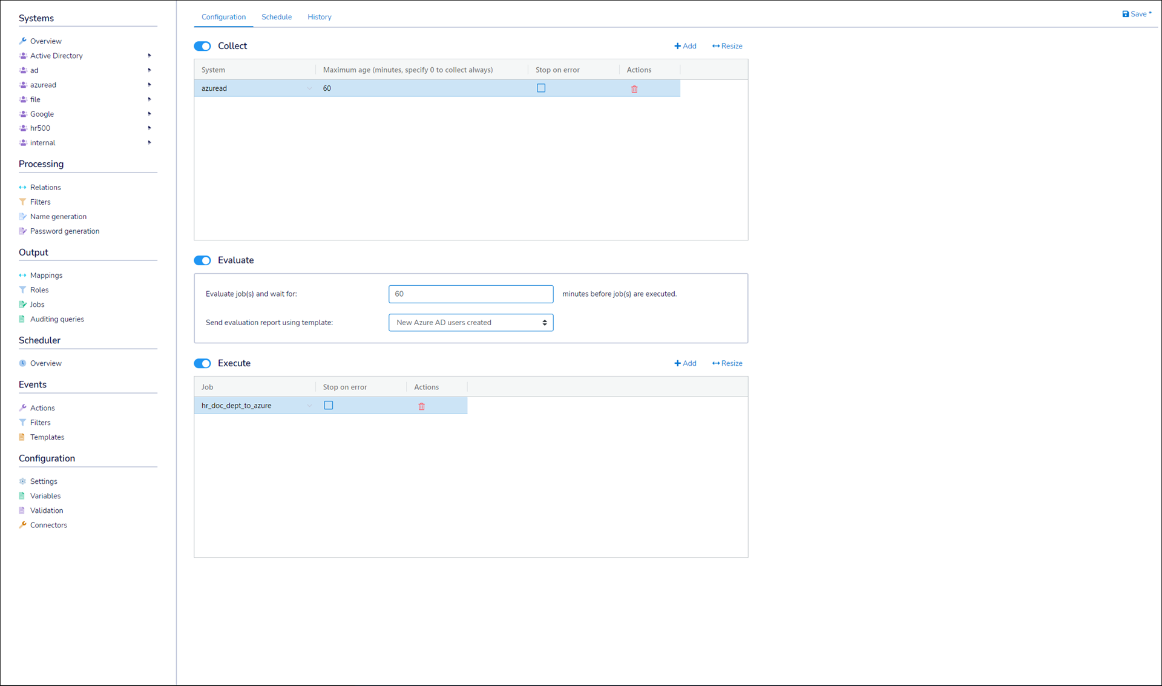
Task: Open evaluation report template dropdown
Action: (470, 323)
